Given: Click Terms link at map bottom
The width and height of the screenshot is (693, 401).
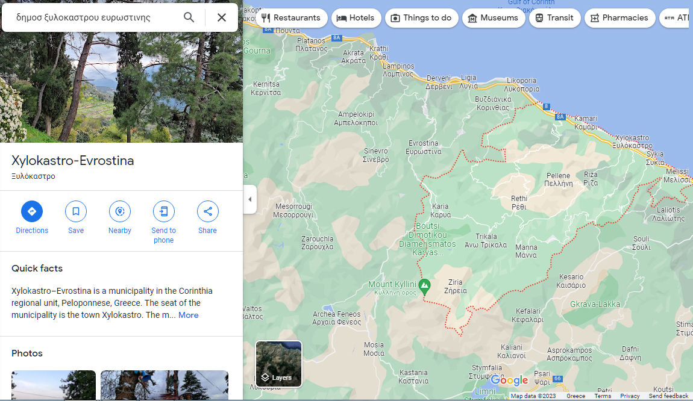Looking at the screenshot, I should tap(603, 396).
